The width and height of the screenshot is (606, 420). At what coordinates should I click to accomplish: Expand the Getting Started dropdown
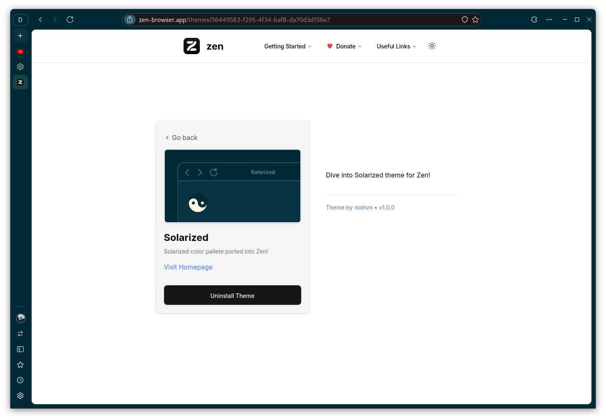coord(287,46)
